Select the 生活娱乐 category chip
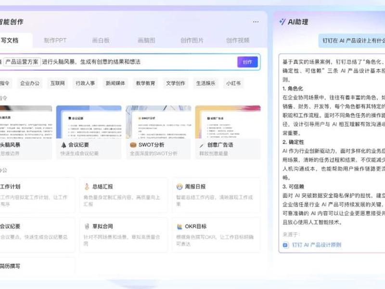 pos(205,83)
